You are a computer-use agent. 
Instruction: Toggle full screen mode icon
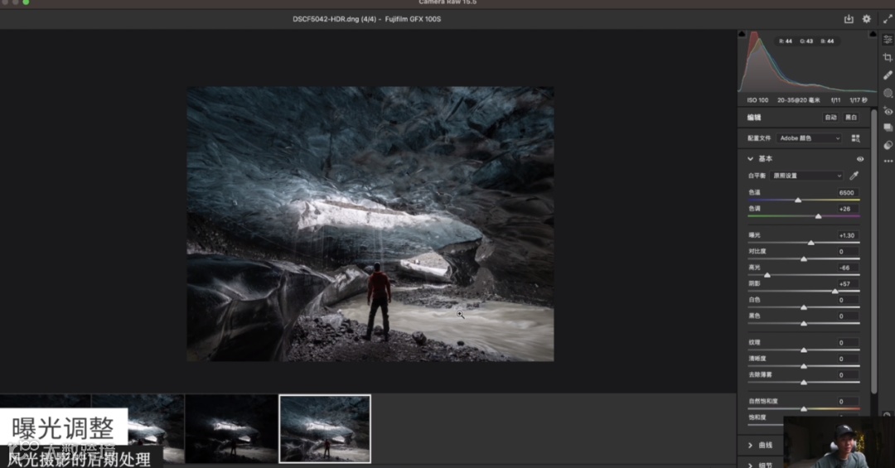click(888, 19)
